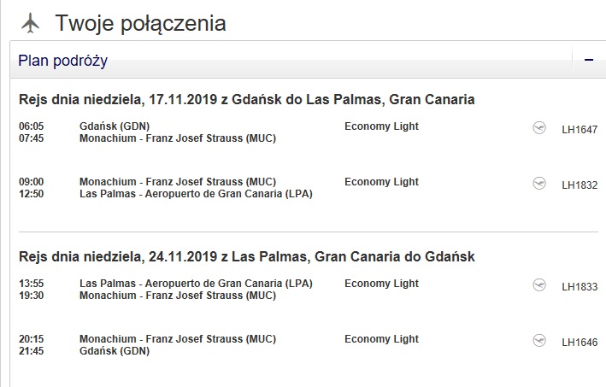Click the Twoje połączenia heading
This screenshot has height=387, width=606.
(141, 24)
